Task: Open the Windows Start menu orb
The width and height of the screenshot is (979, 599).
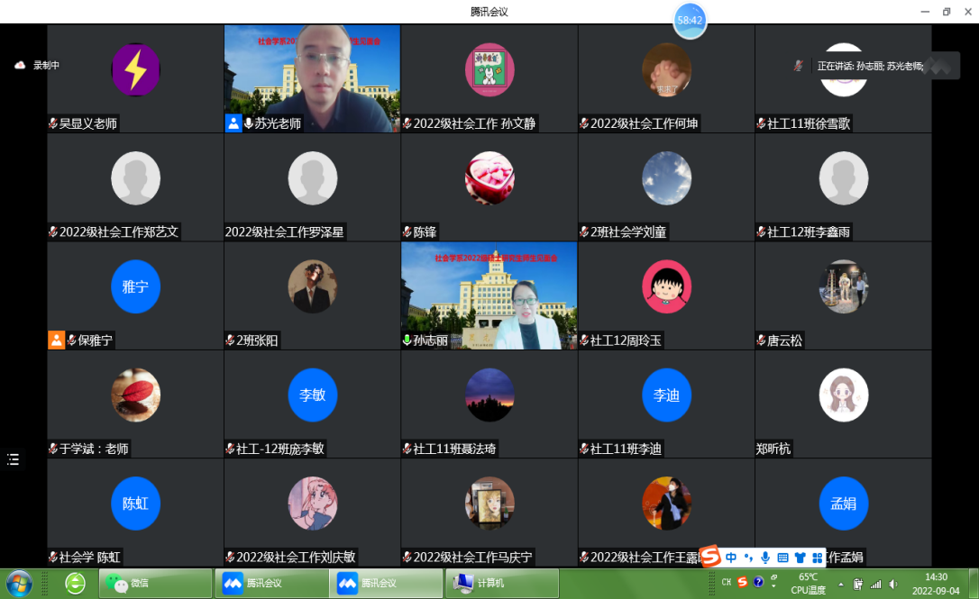Action: tap(19, 583)
